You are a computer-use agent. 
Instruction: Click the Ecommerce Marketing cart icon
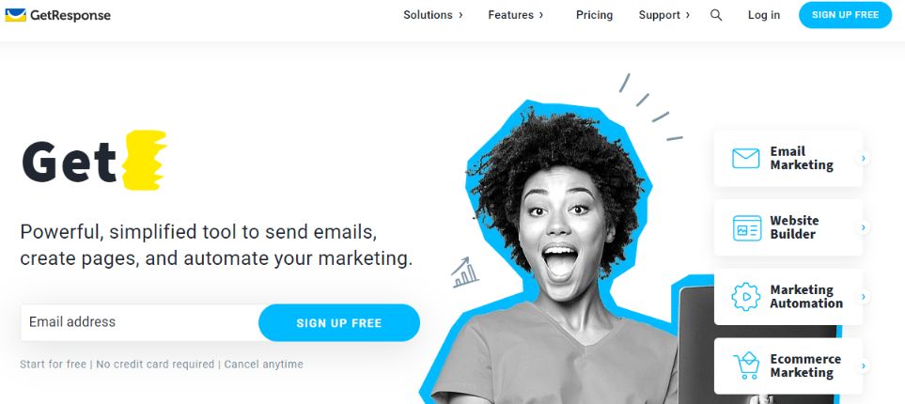[745, 365]
